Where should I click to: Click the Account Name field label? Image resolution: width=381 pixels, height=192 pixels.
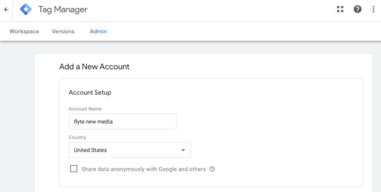(85, 109)
